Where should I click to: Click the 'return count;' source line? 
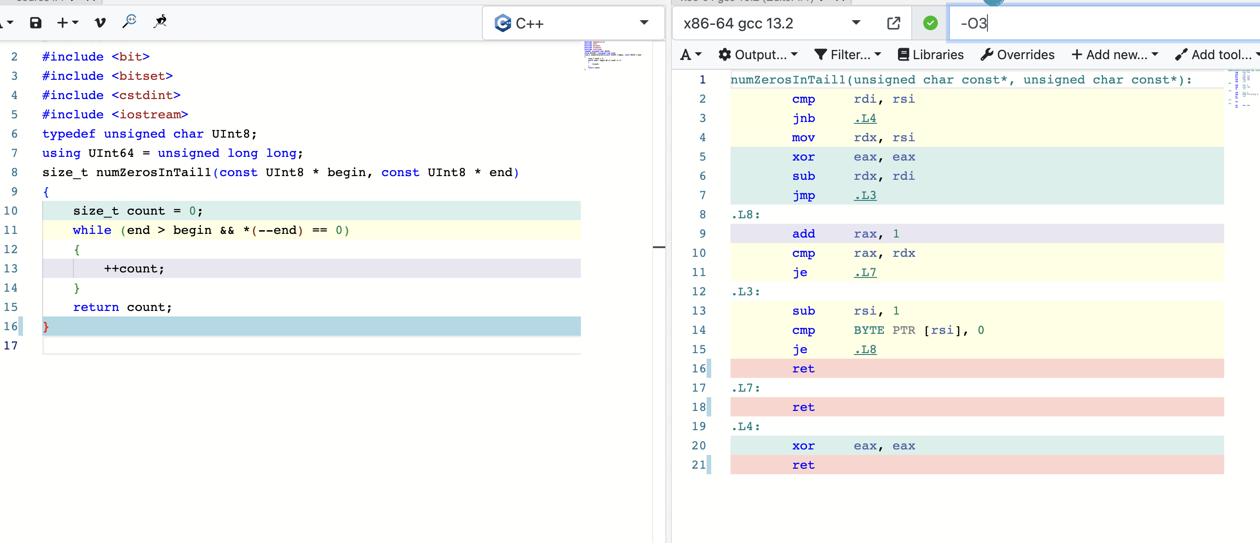311,307
